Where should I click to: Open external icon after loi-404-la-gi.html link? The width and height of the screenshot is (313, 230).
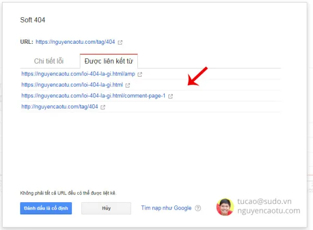coord(128,85)
